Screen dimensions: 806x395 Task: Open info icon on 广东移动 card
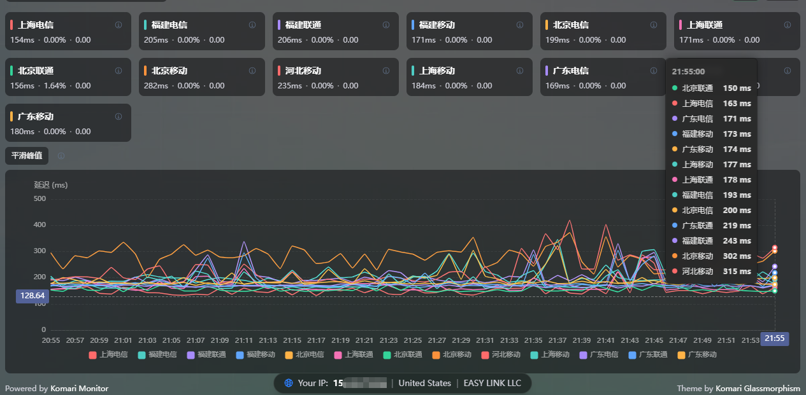[x=119, y=116]
